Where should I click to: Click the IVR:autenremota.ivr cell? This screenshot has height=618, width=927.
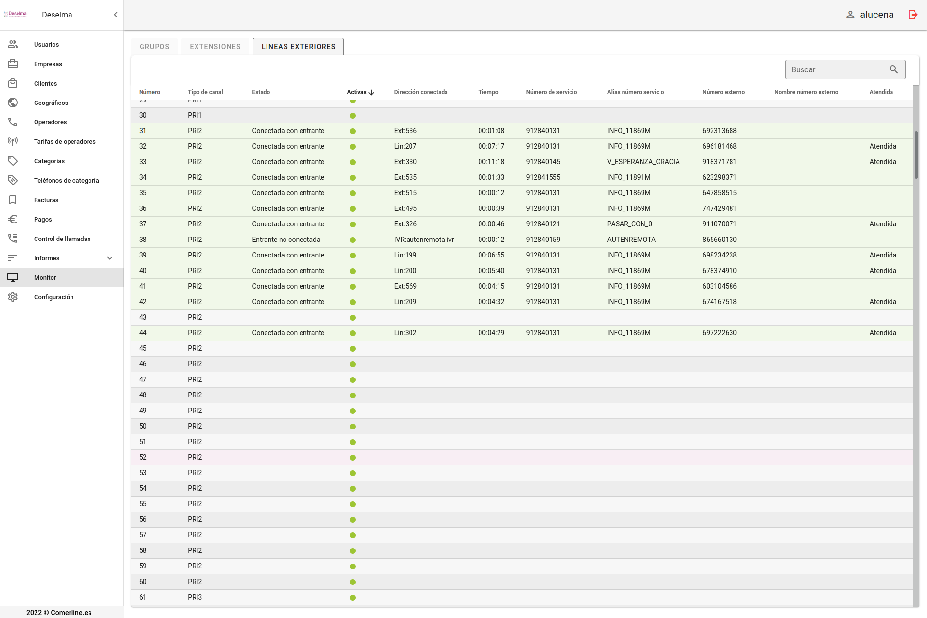pos(424,240)
